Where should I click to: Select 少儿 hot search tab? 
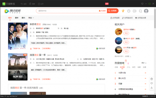[x=128, y=67]
